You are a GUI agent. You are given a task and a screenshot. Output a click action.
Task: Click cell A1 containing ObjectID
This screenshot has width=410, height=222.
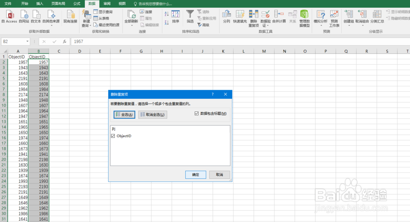18,57
